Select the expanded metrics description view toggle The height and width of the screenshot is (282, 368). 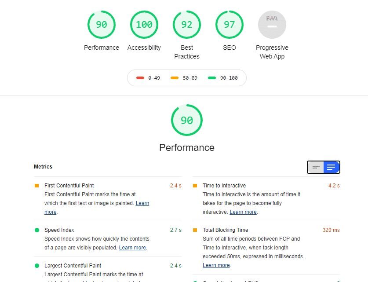[x=332, y=167]
